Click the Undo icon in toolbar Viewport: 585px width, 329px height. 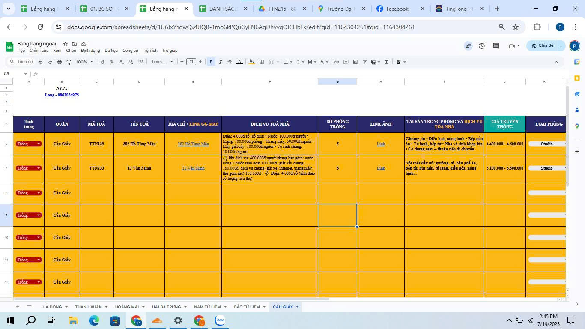41,62
